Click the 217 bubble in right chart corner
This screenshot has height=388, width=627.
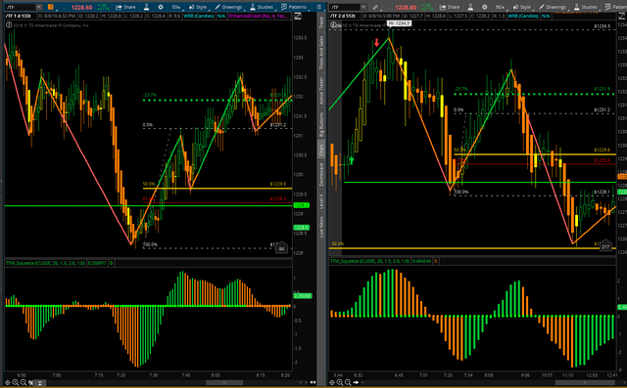click(605, 246)
